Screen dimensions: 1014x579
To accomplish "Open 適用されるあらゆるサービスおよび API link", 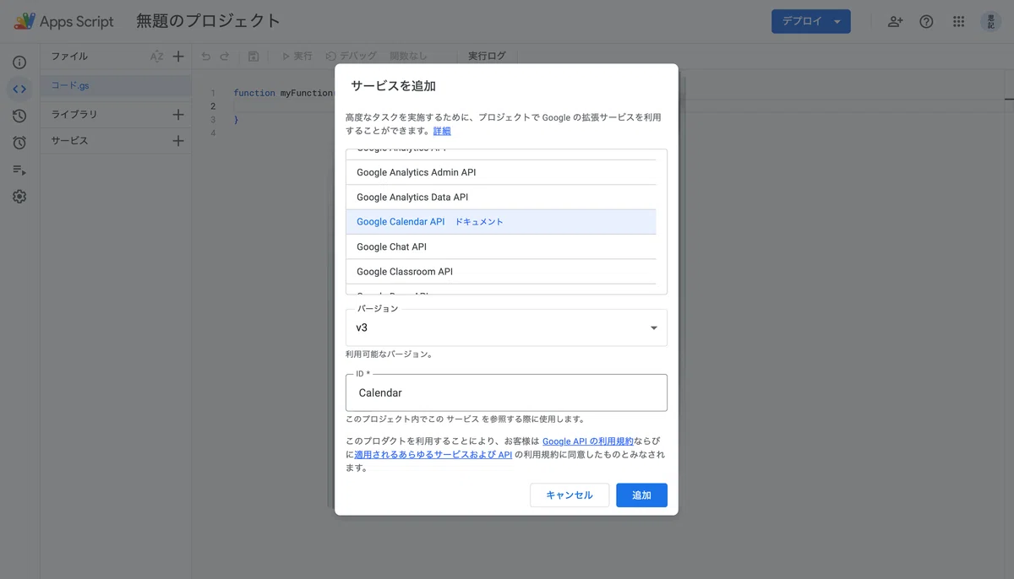I will (433, 455).
